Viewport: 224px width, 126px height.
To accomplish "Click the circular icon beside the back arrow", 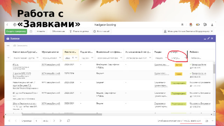I will point(15,25).
